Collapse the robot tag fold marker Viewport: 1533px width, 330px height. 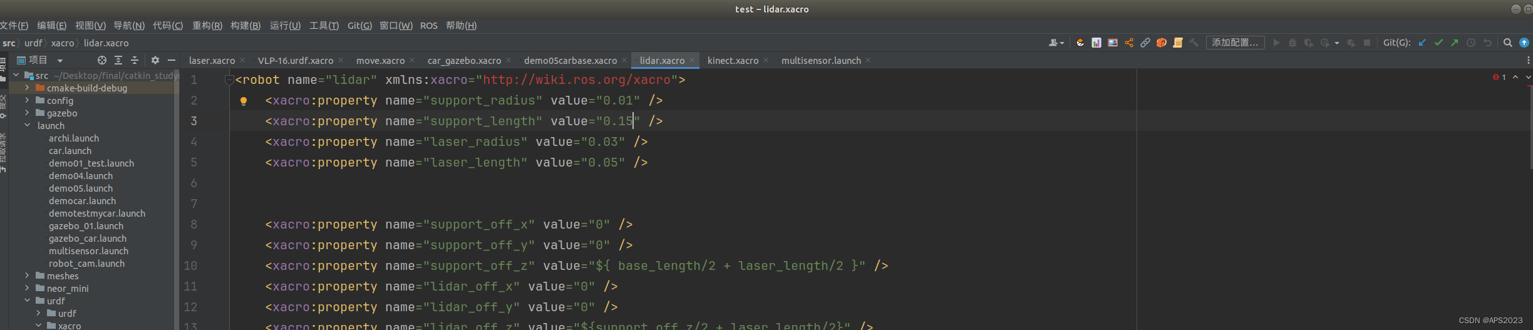pyautogui.click(x=229, y=80)
